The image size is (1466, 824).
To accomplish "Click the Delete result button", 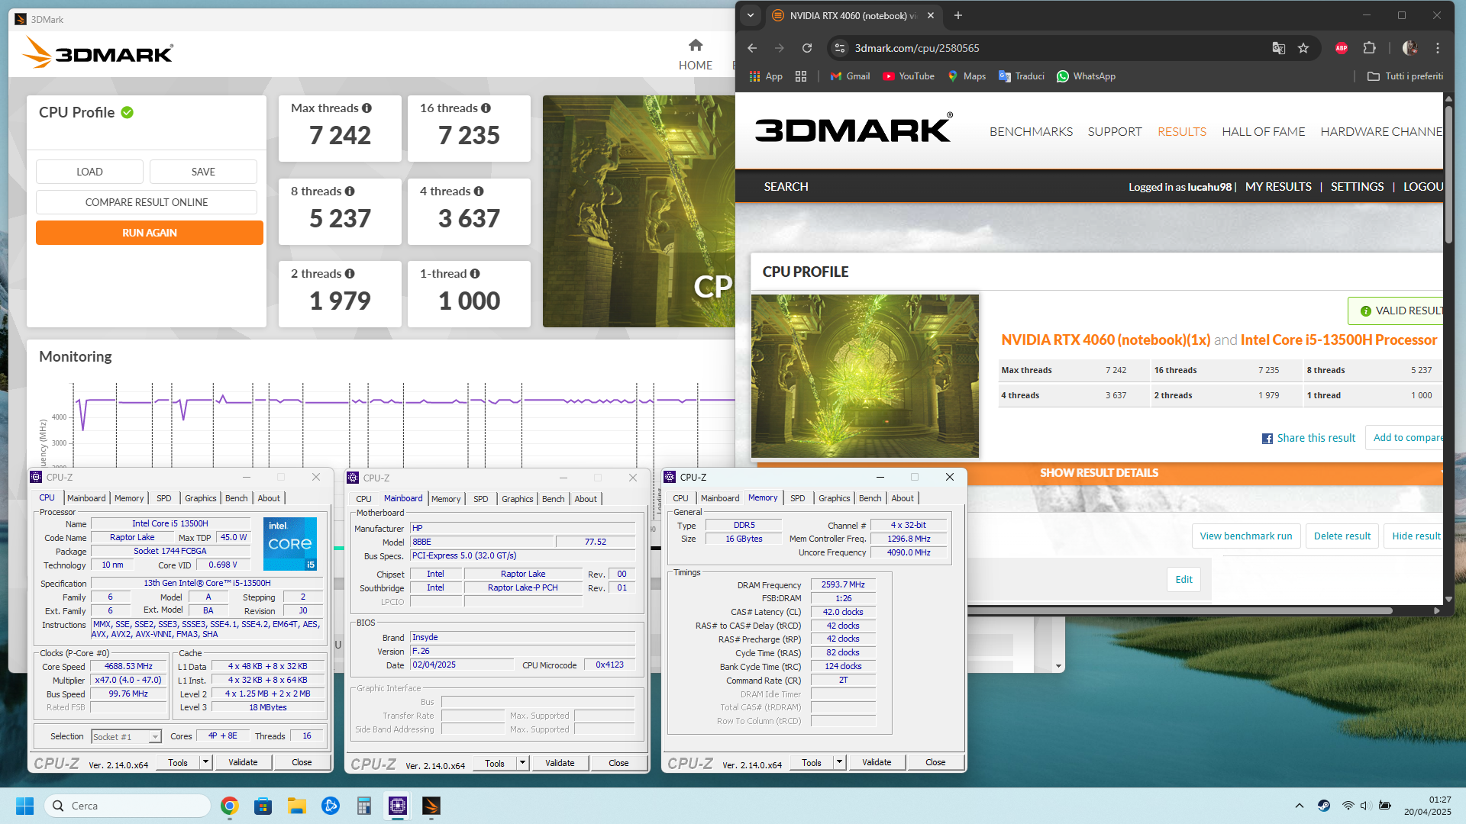I will (x=1342, y=536).
